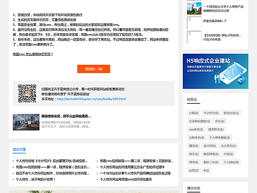This screenshot has height=193, width=257.
Task: Select the 看娃三年(1) tag
Action: pos(211,162)
